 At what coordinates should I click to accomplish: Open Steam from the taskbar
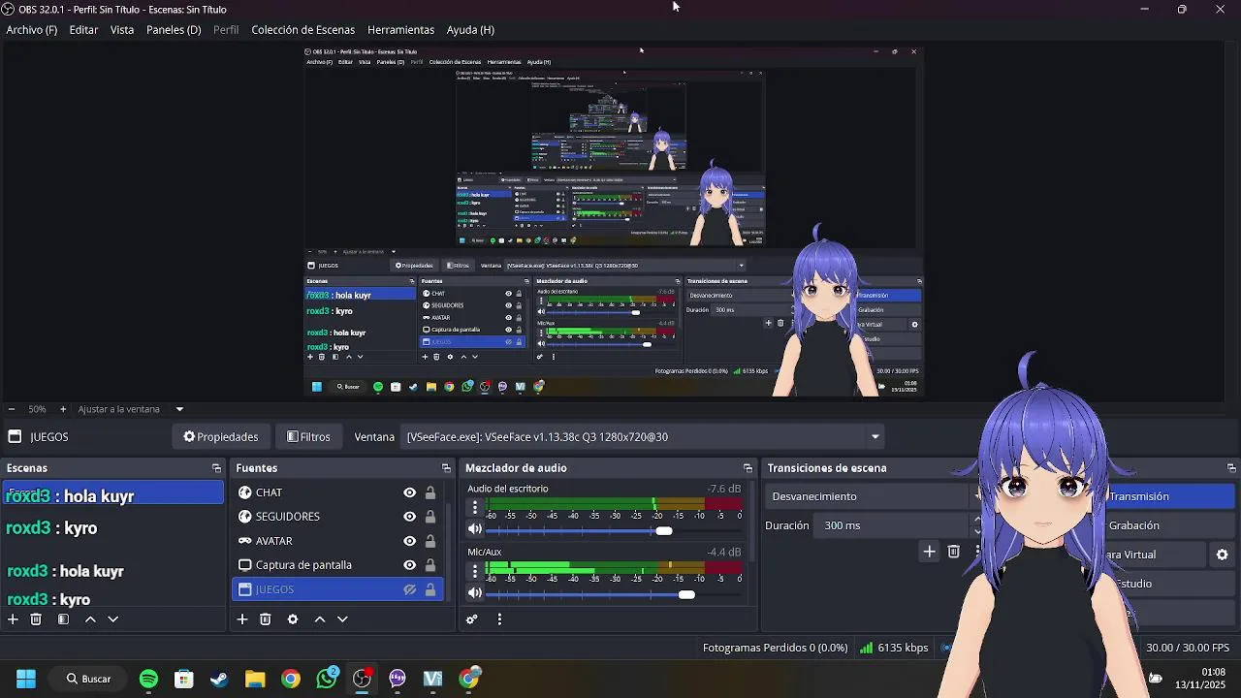(219, 679)
